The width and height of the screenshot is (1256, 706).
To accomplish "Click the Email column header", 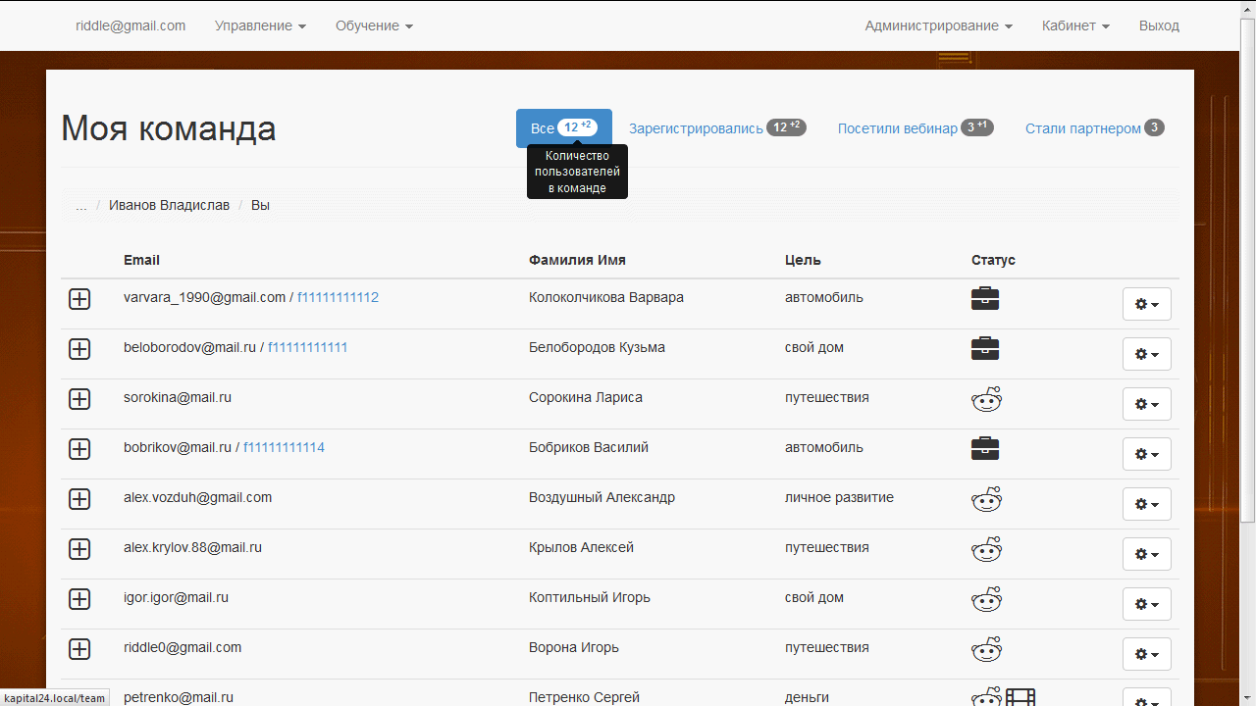I will (141, 260).
